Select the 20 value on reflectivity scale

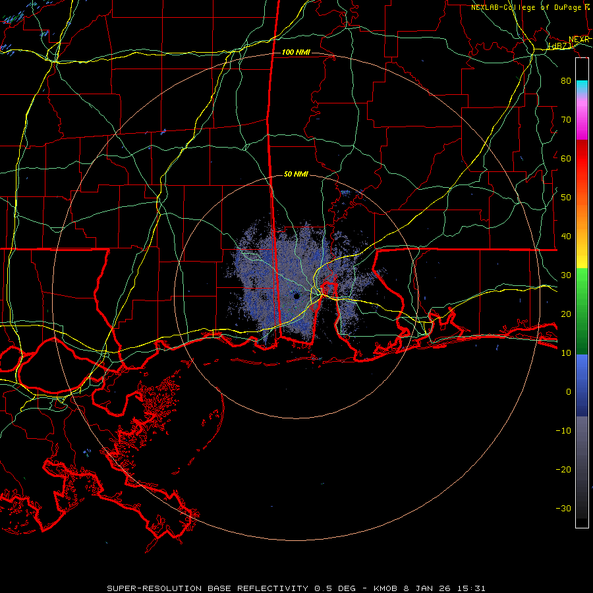pyautogui.click(x=566, y=314)
